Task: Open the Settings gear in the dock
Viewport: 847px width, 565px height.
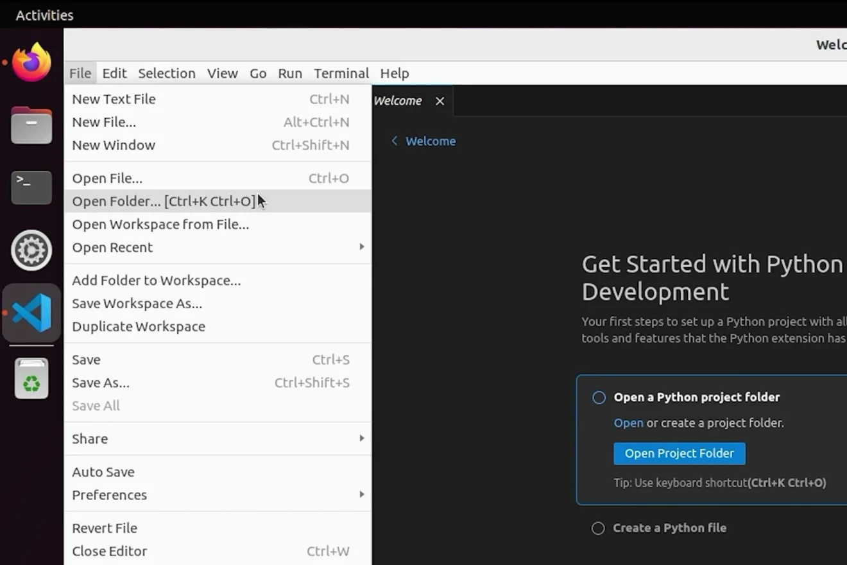Action: [x=31, y=250]
